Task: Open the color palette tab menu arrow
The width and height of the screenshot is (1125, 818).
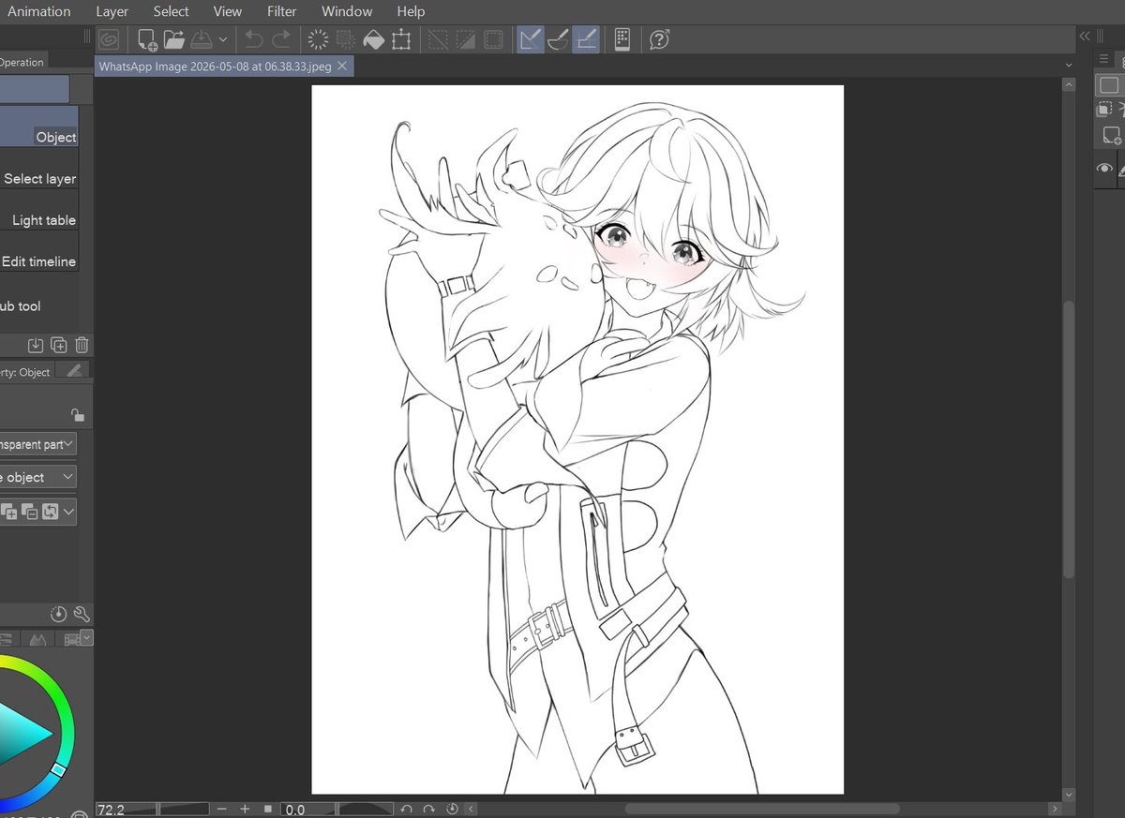Action: [x=86, y=638]
